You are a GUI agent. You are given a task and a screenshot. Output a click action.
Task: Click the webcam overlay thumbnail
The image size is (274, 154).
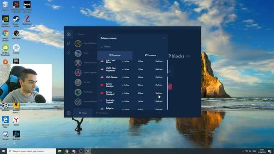coord(26,83)
